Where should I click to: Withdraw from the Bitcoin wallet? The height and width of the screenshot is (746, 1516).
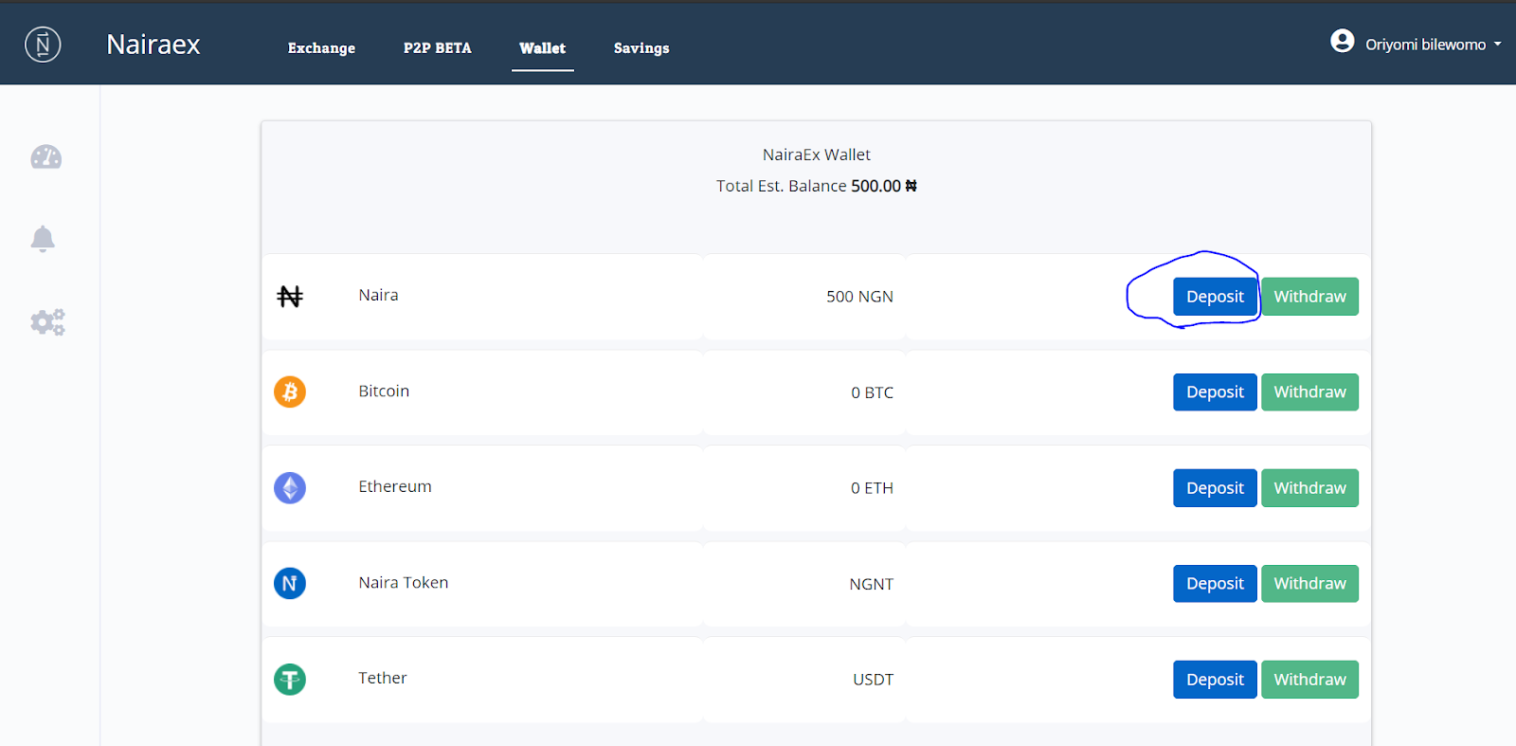click(1309, 392)
